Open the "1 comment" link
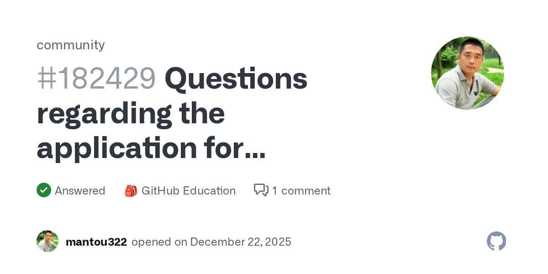548x274 pixels. [301, 190]
